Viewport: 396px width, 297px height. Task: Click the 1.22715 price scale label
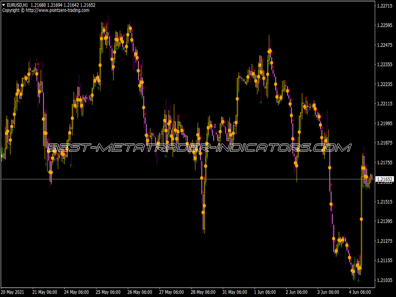click(385, 6)
